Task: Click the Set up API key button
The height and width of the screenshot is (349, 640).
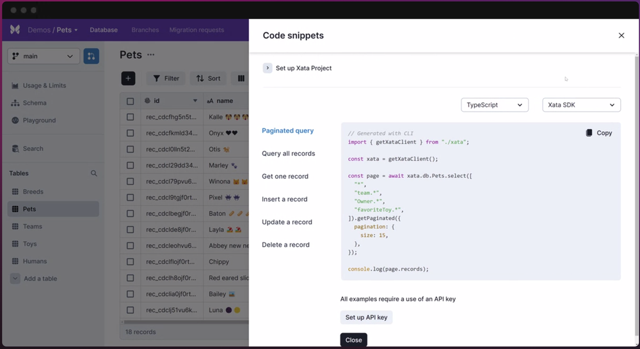Action: coord(366,317)
